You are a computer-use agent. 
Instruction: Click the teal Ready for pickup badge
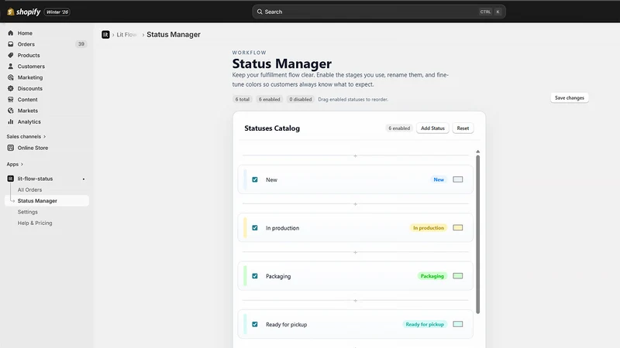click(x=425, y=324)
